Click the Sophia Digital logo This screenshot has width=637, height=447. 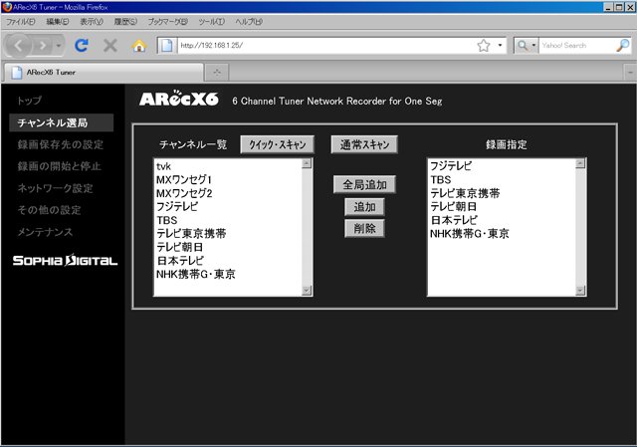[65, 260]
